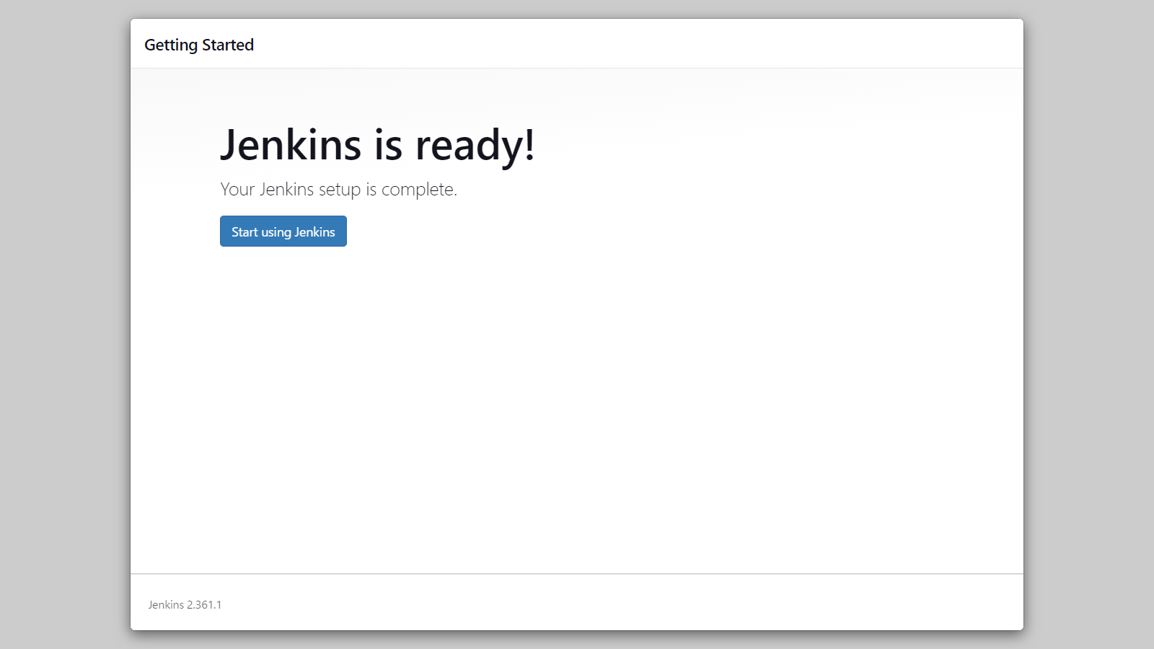Click the Jenkins is ready! heading
The height and width of the screenshot is (649, 1154).
377,145
